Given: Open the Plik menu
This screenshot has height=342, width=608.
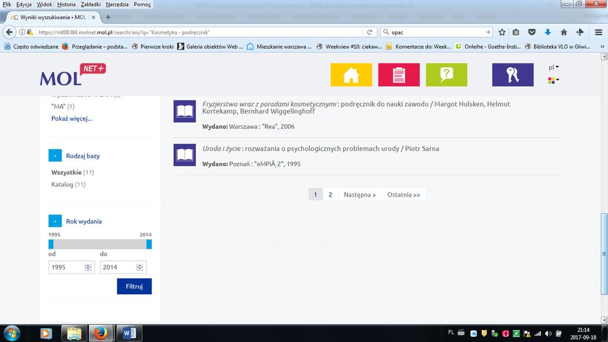Looking at the screenshot, I should tap(7, 4).
